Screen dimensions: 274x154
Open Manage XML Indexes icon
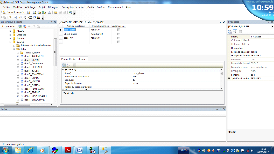[x=30, y=17]
